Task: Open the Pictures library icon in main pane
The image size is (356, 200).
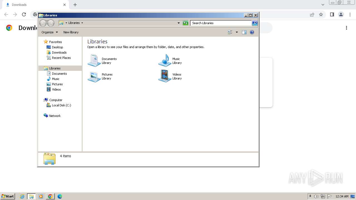Action: click(x=94, y=76)
